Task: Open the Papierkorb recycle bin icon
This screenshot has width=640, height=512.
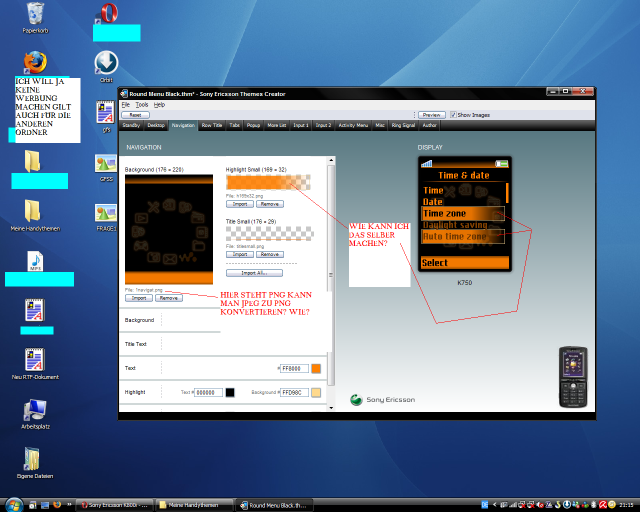Action: click(35, 13)
